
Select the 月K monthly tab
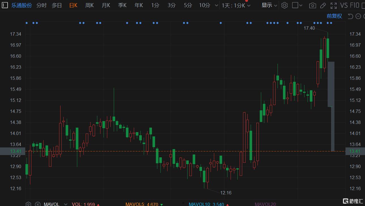click(106, 5)
